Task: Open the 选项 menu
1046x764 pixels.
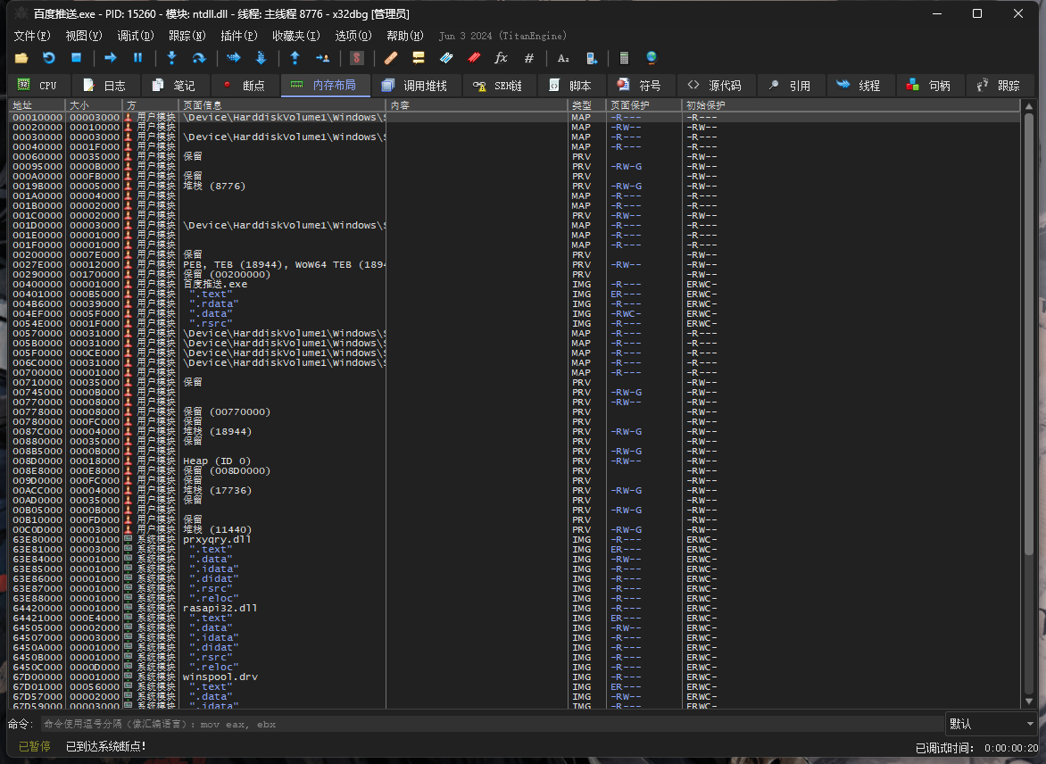Action: pos(353,36)
